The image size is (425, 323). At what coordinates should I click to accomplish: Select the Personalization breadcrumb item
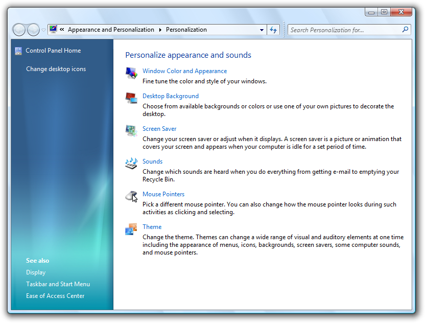point(186,30)
